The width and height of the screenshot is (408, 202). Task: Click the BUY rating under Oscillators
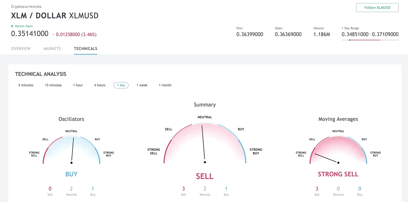click(71, 174)
